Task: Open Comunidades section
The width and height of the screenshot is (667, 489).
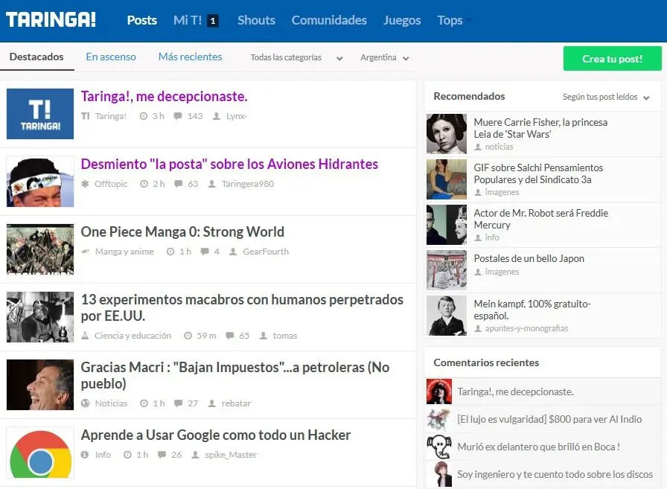Action: point(329,20)
